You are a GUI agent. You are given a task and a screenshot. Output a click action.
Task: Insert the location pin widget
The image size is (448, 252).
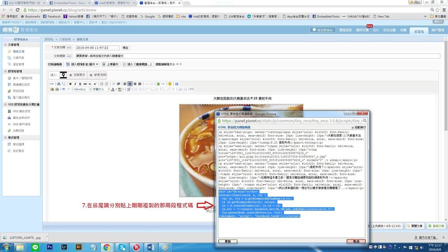tap(63, 75)
